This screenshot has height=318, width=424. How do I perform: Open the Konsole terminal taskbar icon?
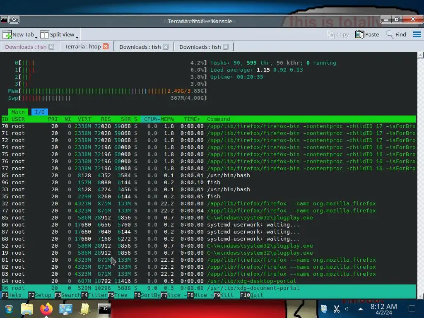[x=104, y=308]
